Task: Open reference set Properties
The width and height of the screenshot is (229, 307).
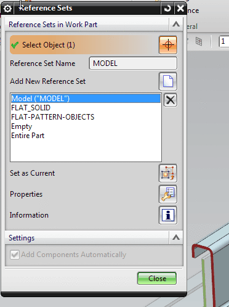Action: [168, 194]
